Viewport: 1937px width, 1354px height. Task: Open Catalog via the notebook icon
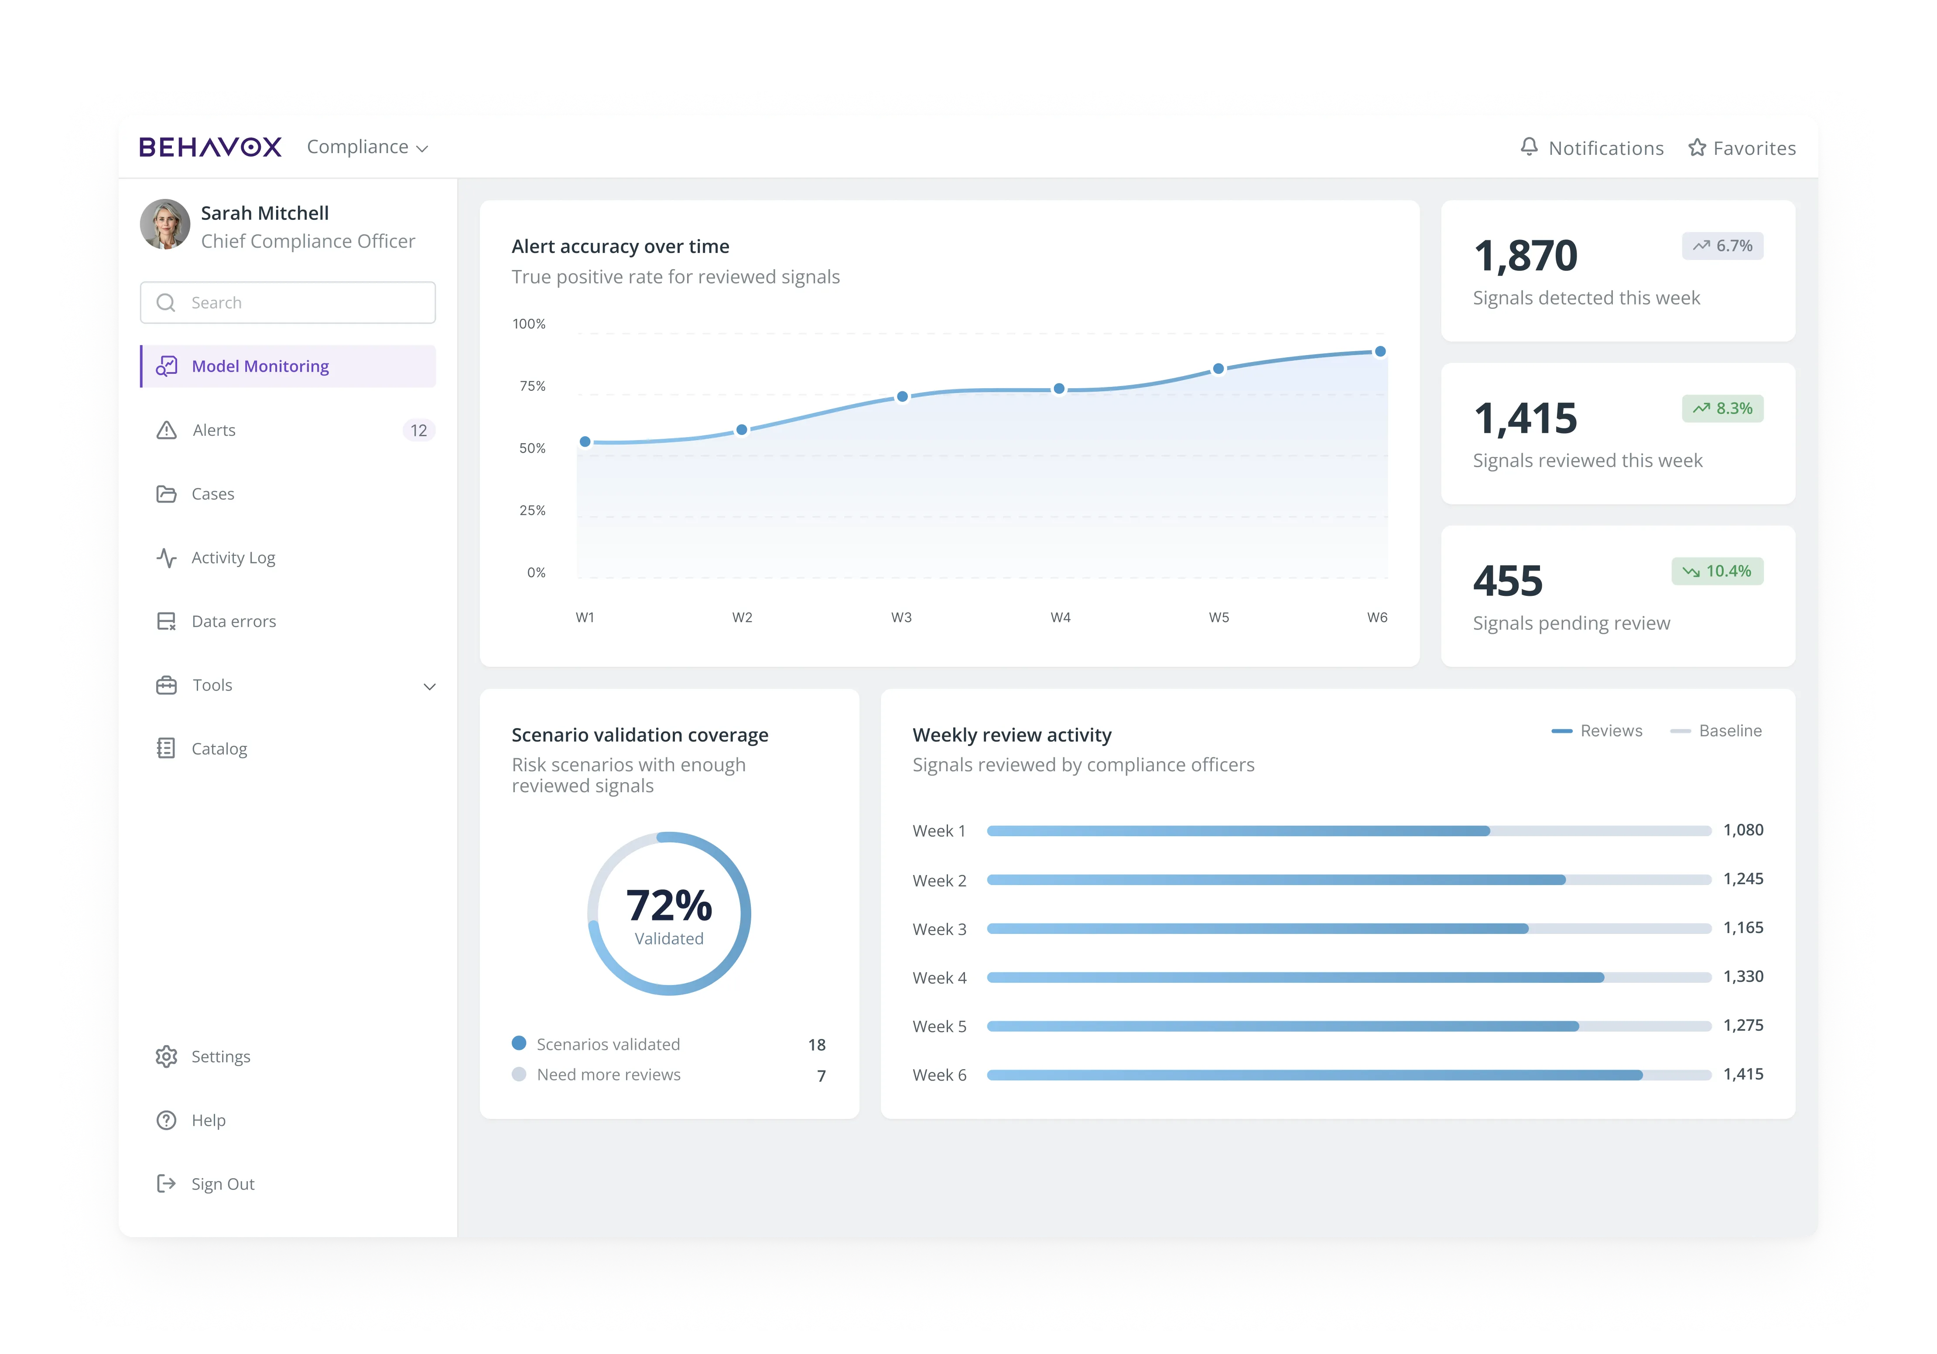(166, 749)
